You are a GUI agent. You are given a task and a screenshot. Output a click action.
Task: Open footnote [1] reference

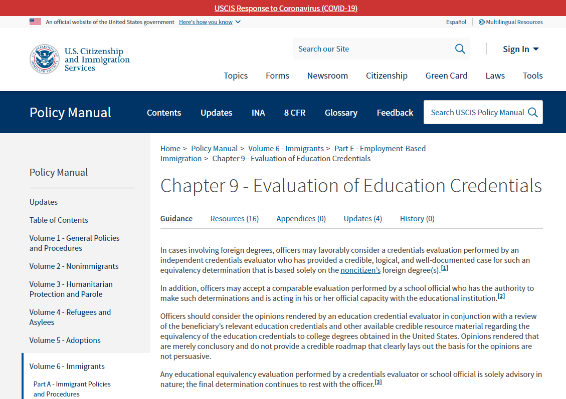tap(444, 268)
